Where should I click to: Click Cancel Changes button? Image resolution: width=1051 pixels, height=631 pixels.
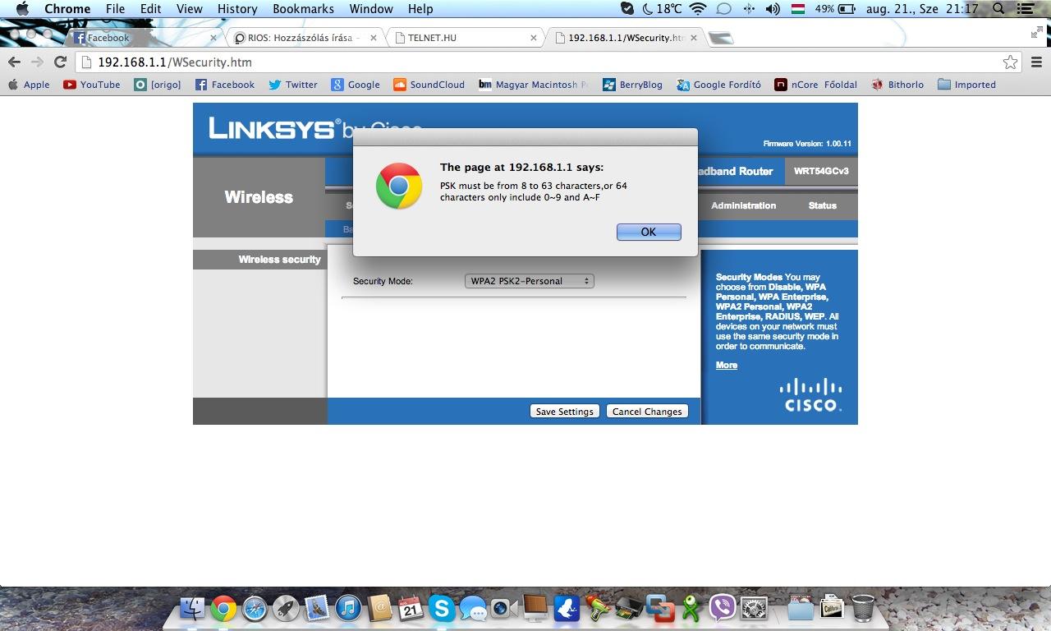click(x=647, y=412)
